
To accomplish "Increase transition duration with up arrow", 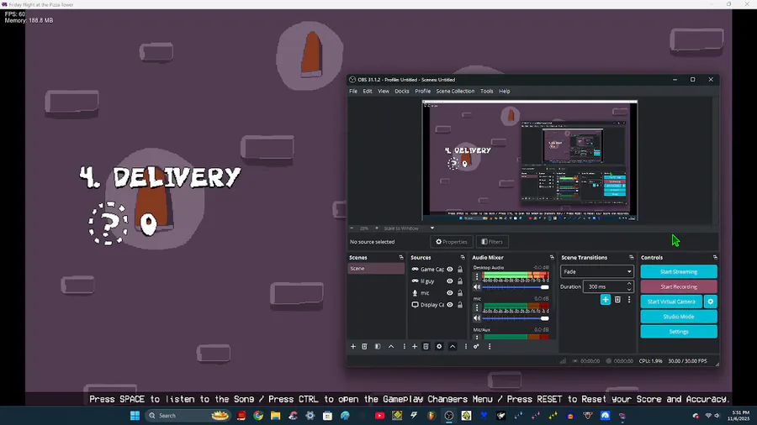I will pos(629,284).
